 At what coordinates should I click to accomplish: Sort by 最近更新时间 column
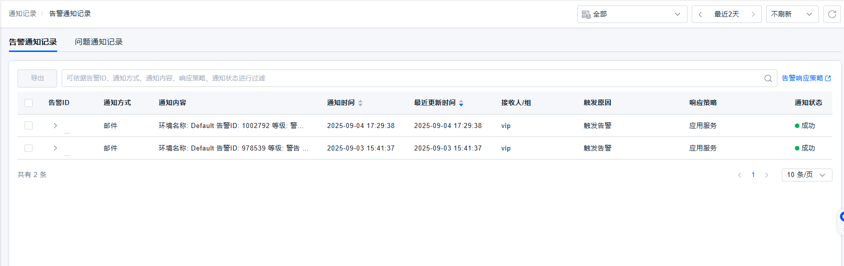[461, 103]
